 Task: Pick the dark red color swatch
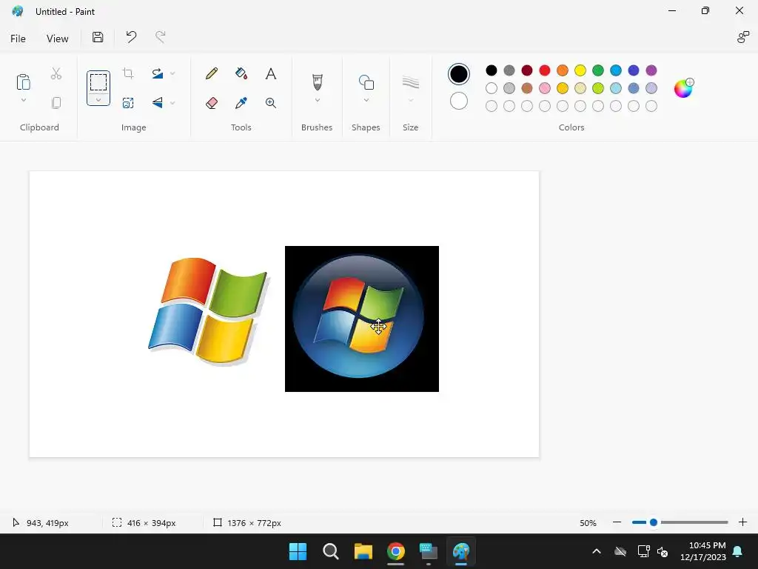point(527,70)
